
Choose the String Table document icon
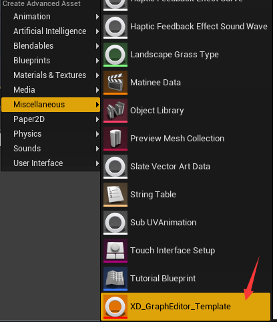coord(115,195)
